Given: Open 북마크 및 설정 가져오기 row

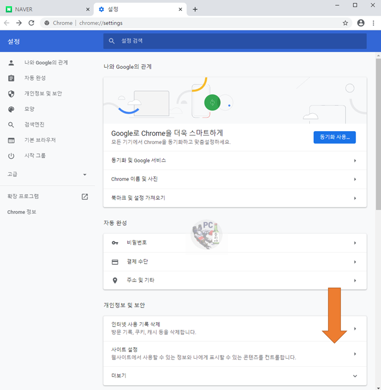Looking at the screenshot, I should 235,198.
